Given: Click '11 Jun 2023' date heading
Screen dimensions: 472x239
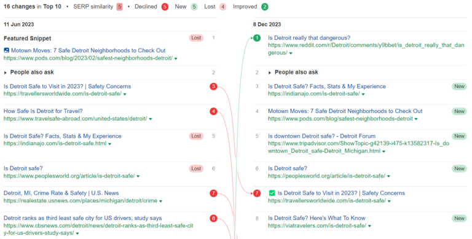Looking at the screenshot, I should pyautogui.click(x=18, y=25).
